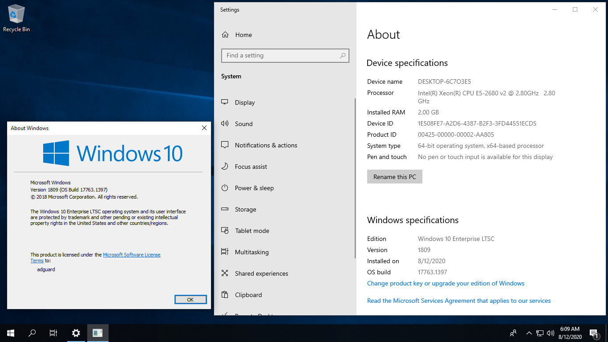The image size is (608, 342).
Task: Open the People icon in system tray
Action: 513,333
